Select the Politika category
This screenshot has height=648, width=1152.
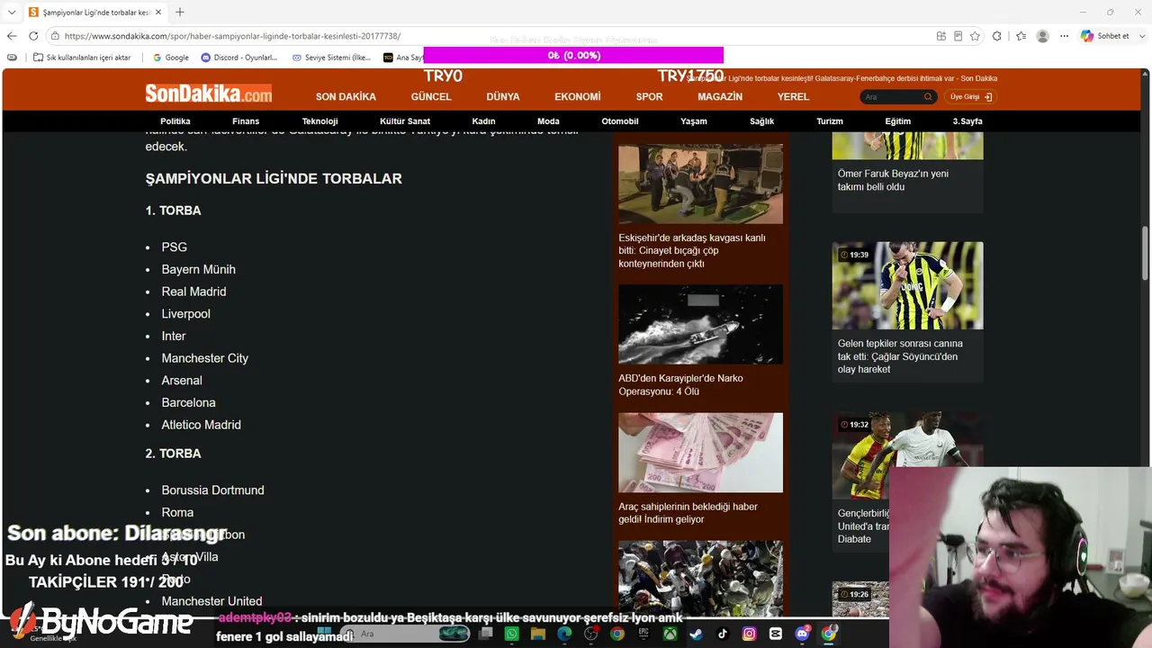tap(175, 121)
